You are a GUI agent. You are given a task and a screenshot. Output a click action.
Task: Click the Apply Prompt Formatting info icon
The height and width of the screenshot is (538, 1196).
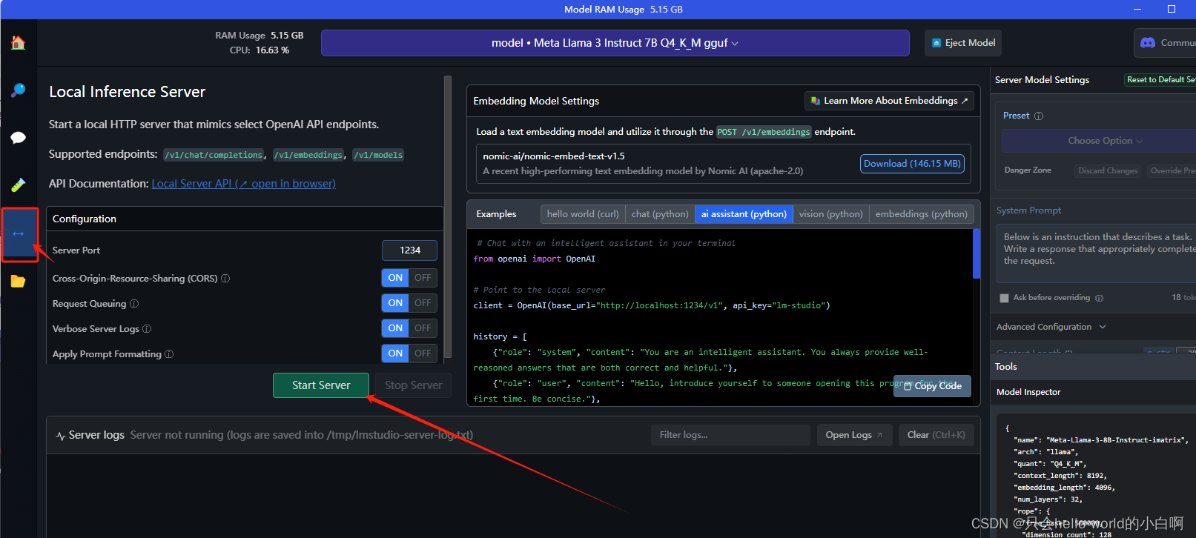point(169,354)
